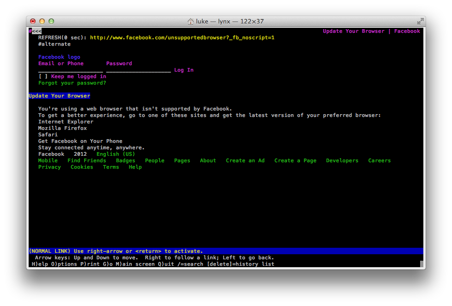This screenshot has width=452, height=306.
Task: Click the Help footer link
Action: tap(135, 167)
